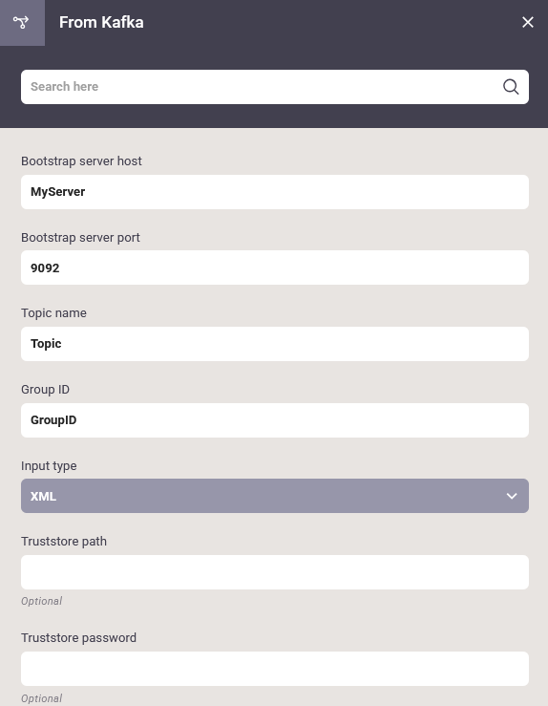Select the Bootstrap server host field containing MyServer
548x706 pixels.
[274, 192]
